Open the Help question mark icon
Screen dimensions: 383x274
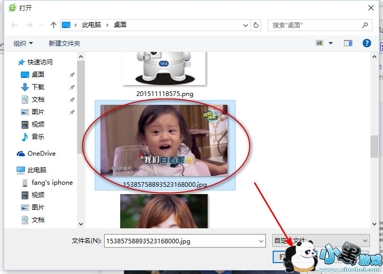point(366,43)
